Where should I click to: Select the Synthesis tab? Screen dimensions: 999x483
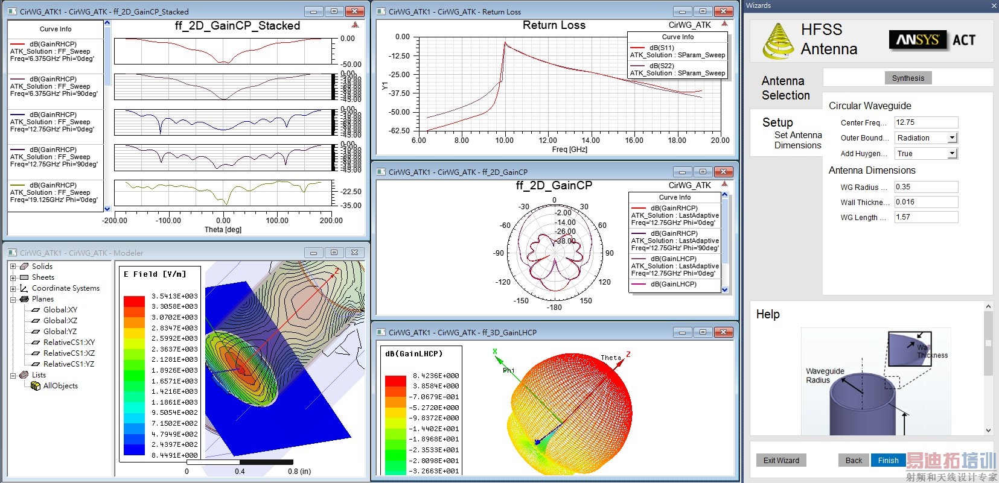[x=908, y=78]
